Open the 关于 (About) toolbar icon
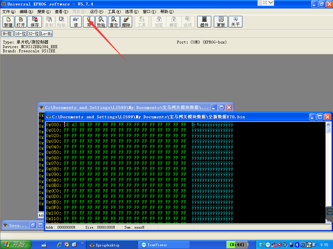Image resolution: width=333 pixels, height=249 pixels. tap(235, 22)
